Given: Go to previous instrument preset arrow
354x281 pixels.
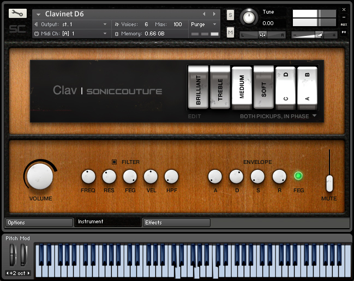Looking at the screenshot, I should click(204, 14).
